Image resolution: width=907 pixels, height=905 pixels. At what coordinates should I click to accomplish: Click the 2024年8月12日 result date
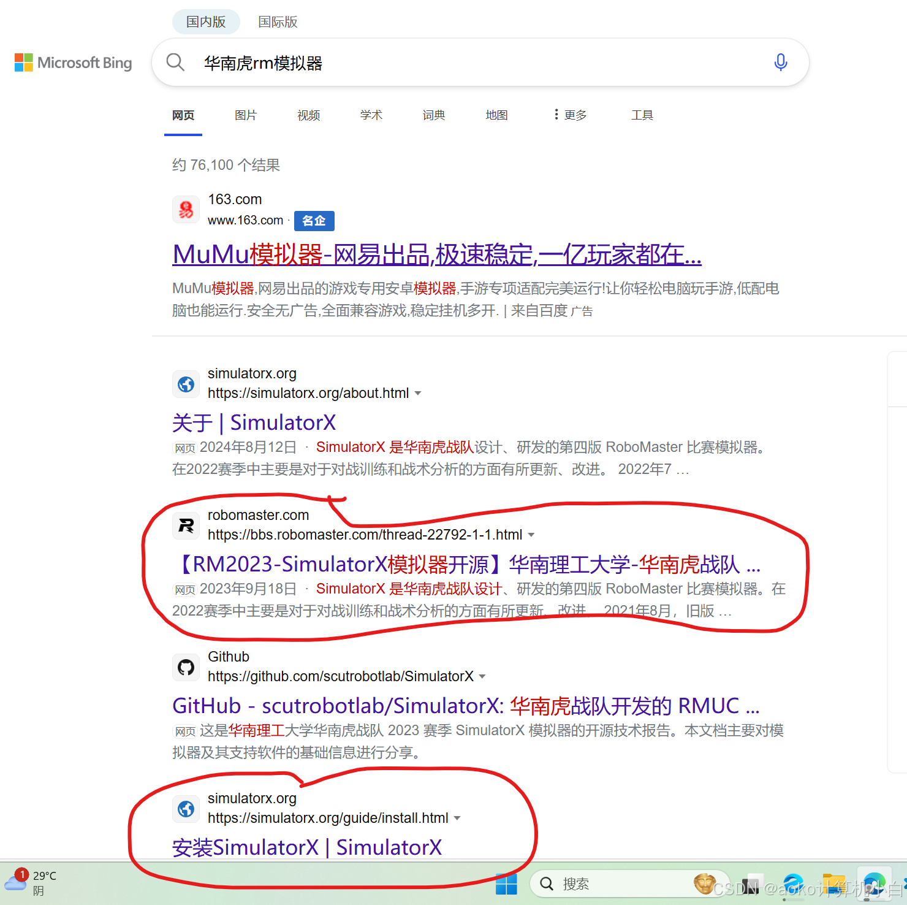(x=248, y=447)
